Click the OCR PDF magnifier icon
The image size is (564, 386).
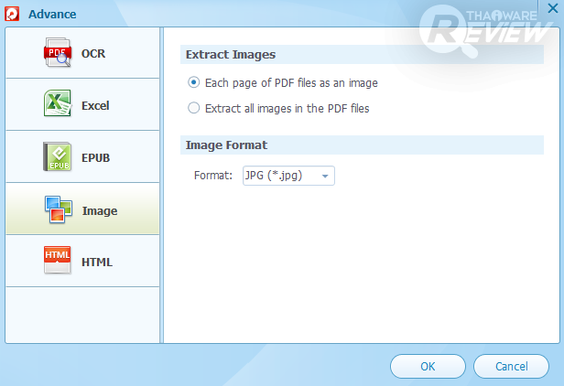[58, 52]
